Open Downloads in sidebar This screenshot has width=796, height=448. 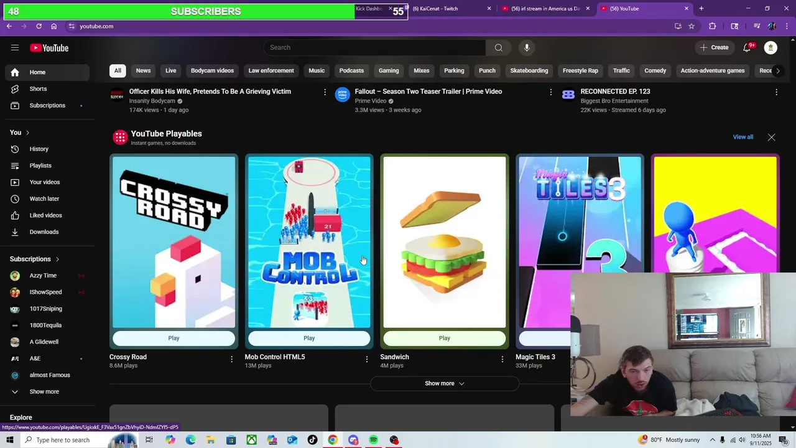point(47,232)
